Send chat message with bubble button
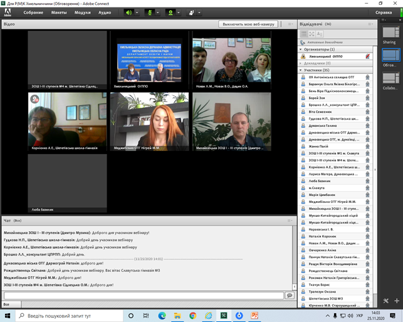This screenshot has height=322, width=403. 290,295
